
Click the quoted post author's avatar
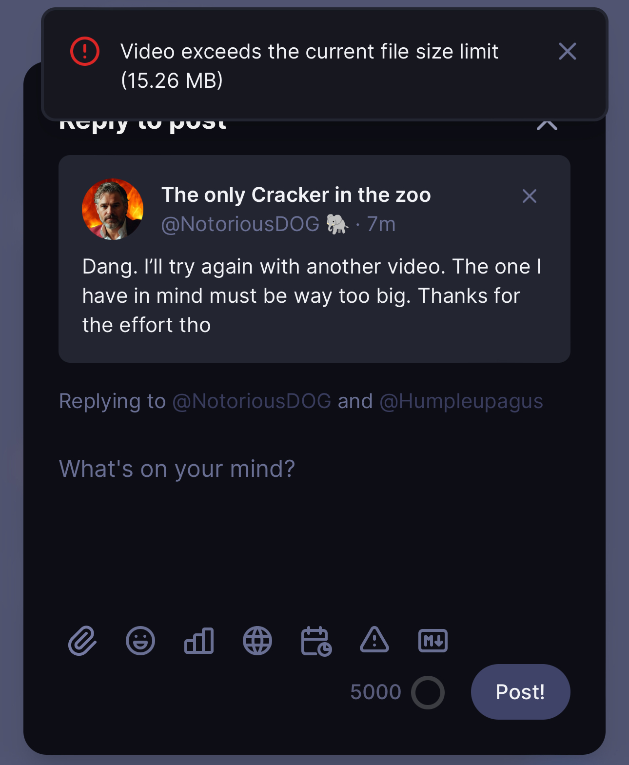tap(113, 209)
